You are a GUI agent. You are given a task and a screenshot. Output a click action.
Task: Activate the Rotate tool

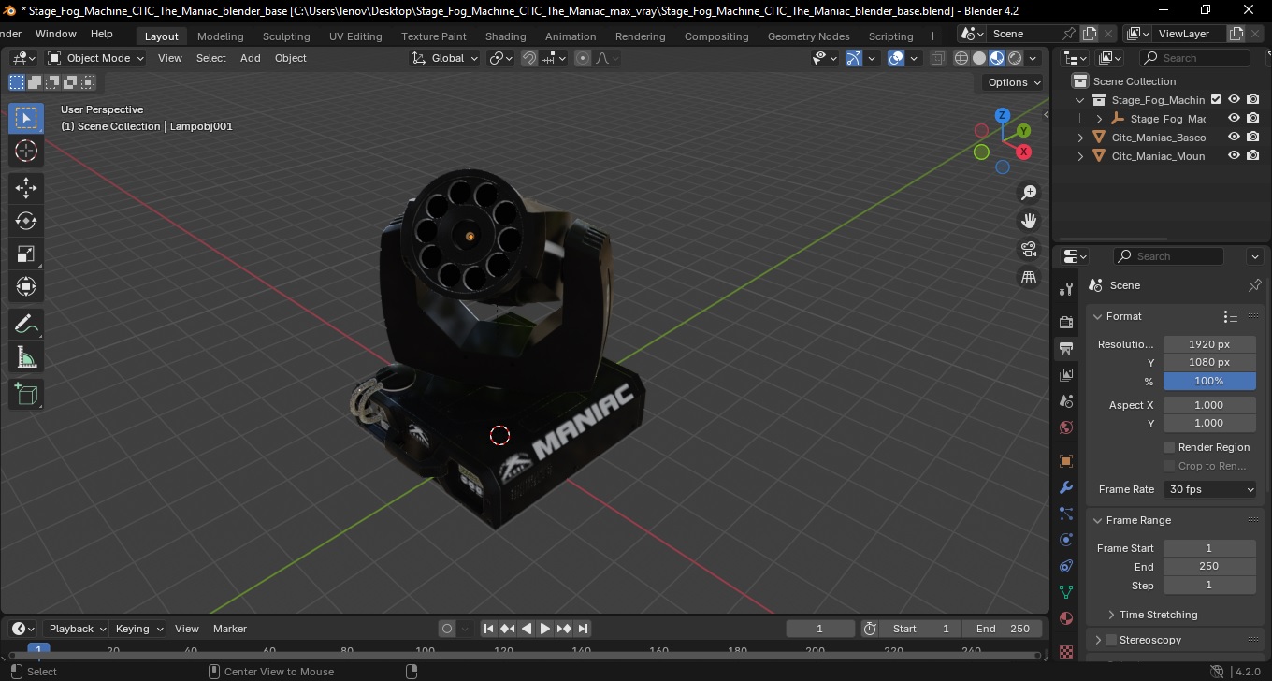pos(26,221)
